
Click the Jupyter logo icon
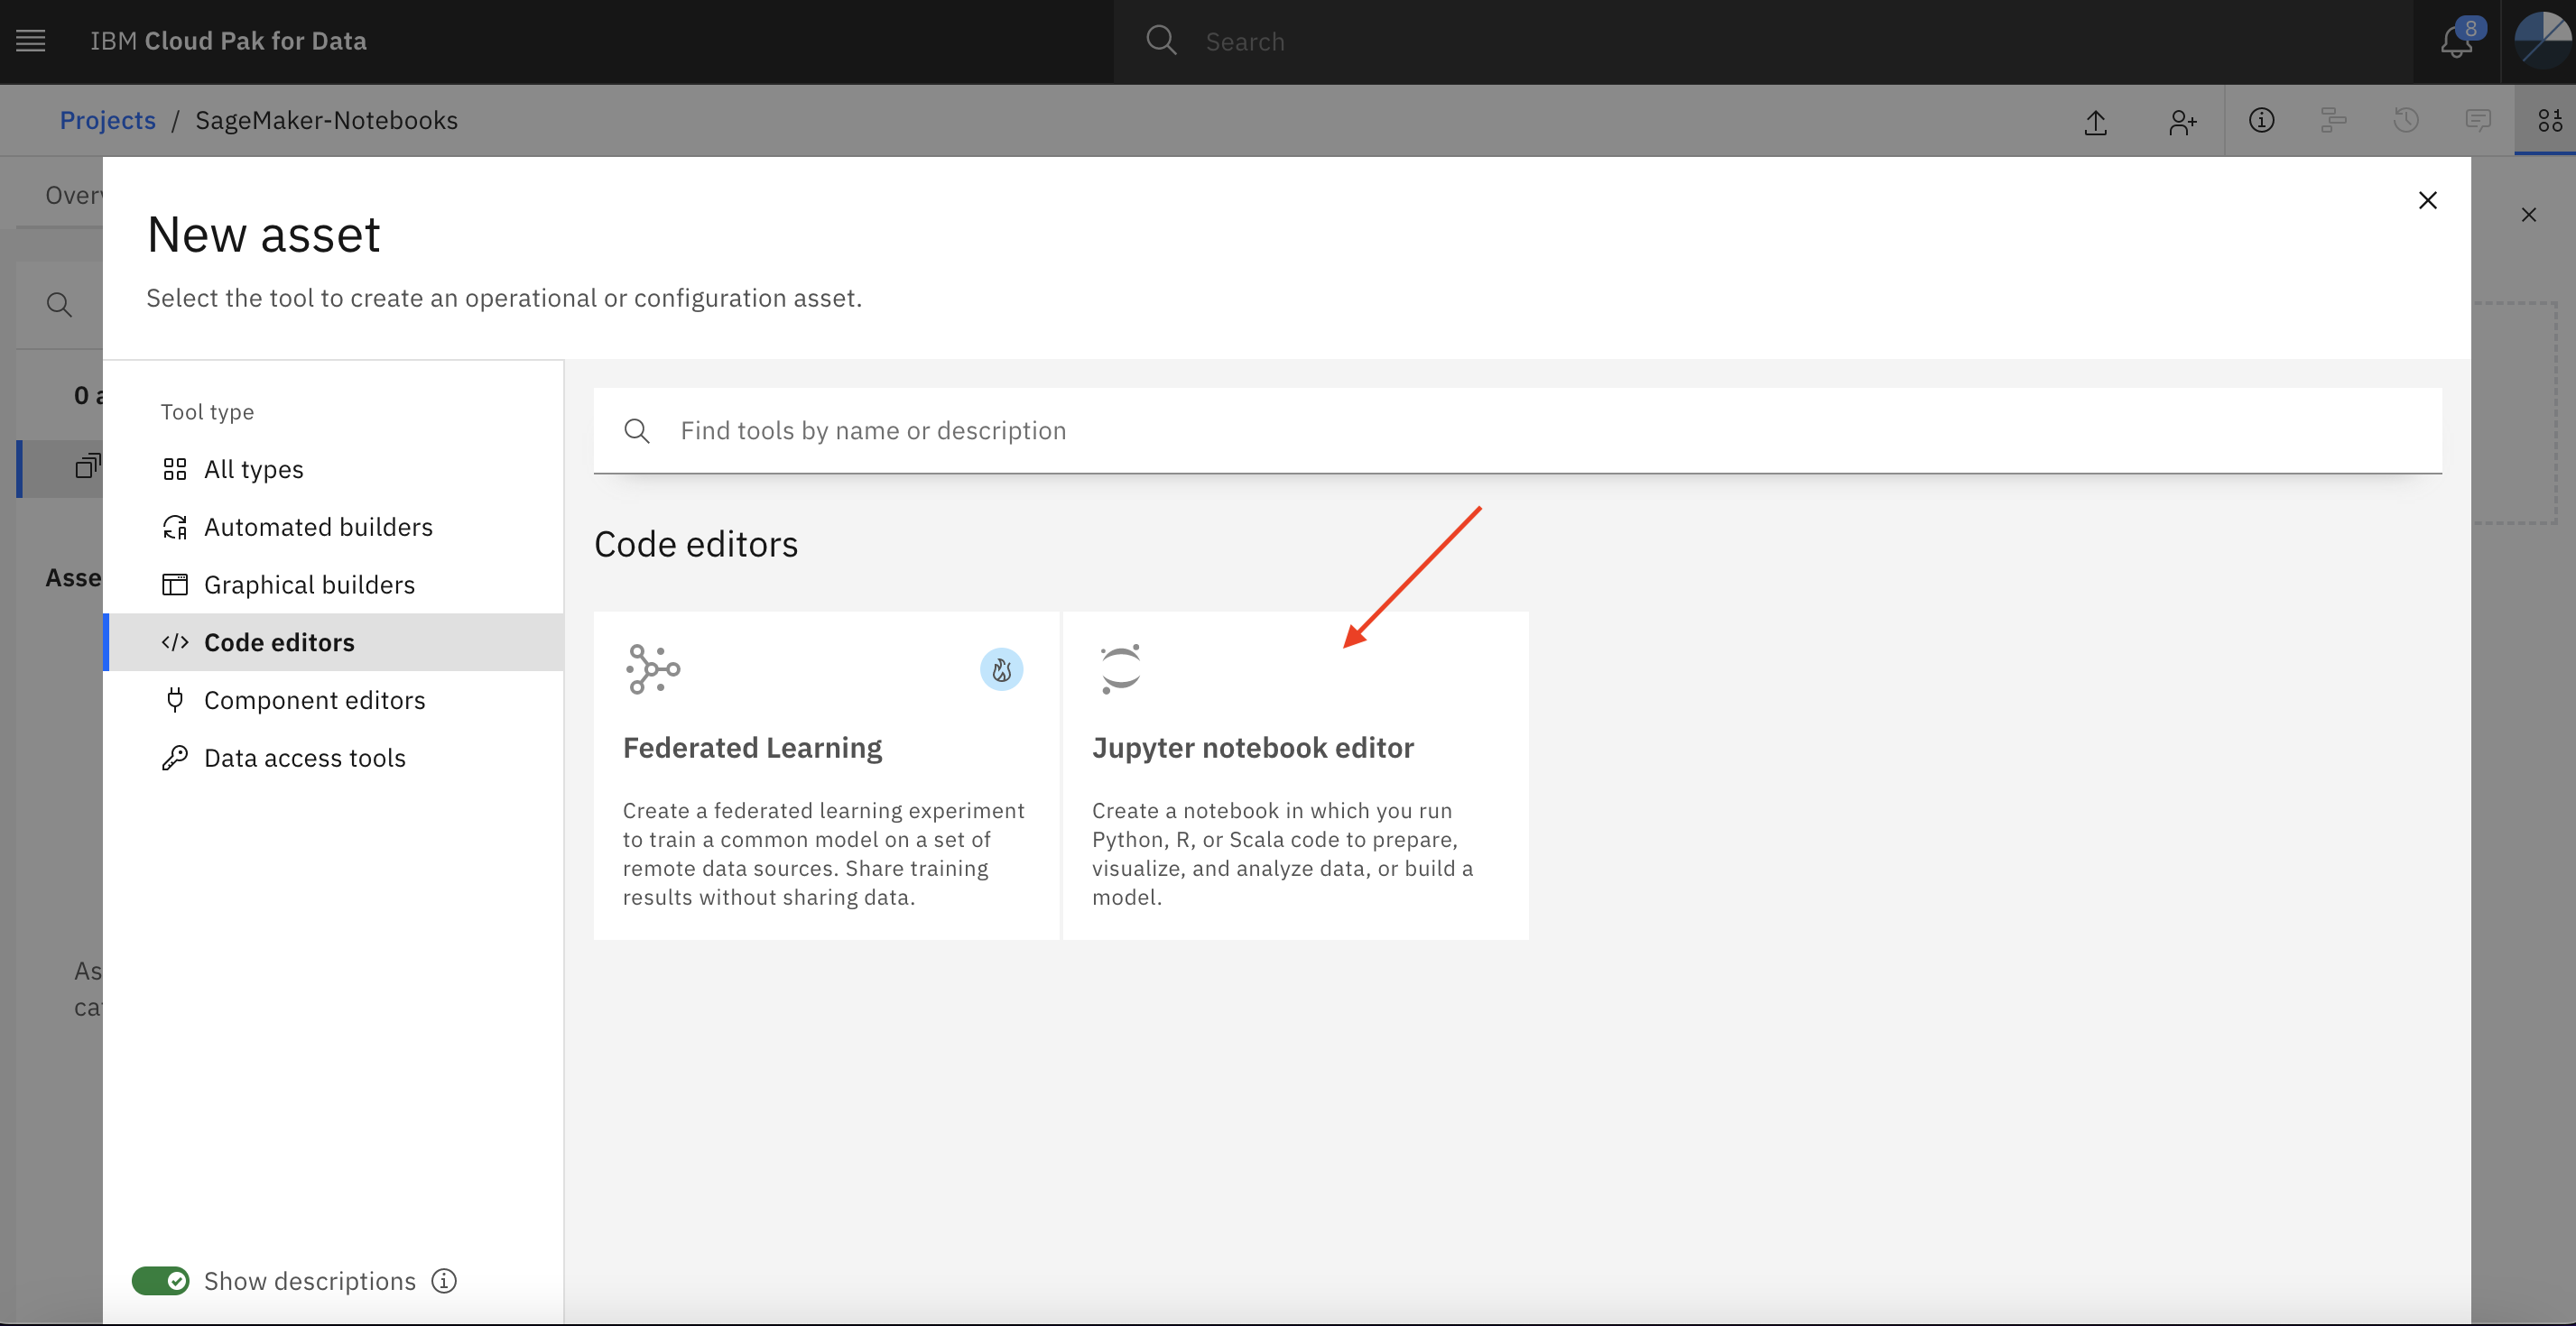tap(1120, 669)
